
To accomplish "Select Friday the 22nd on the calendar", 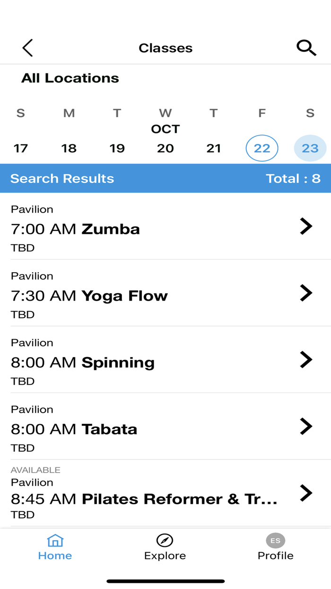I will [x=261, y=148].
